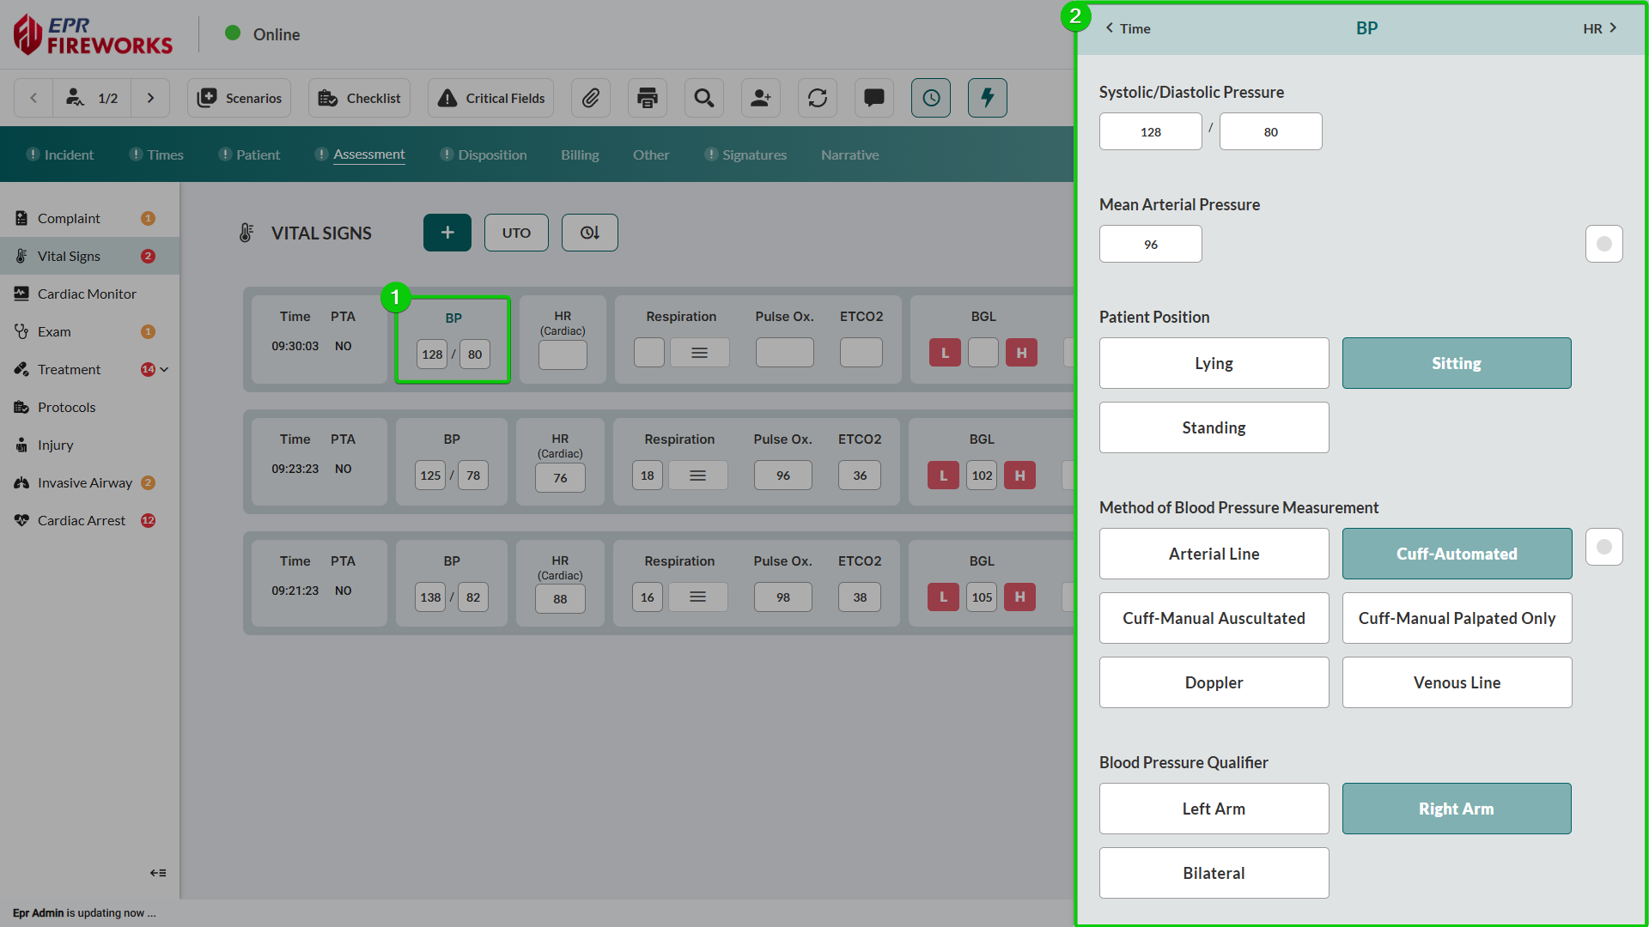Click the printer icon in toolbar
Viewport: 1649px width, 927px height.
coord(648,98)
